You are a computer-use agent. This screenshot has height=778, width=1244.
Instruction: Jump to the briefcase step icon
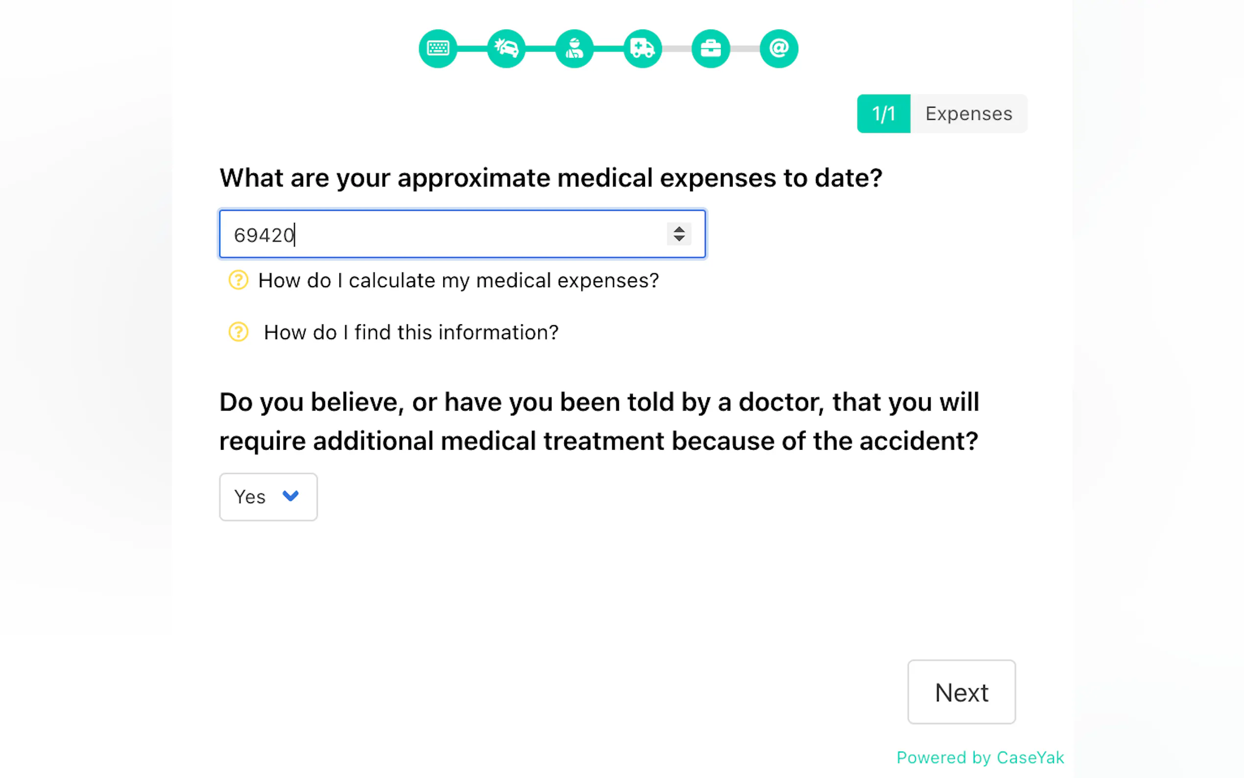point(710,49)
